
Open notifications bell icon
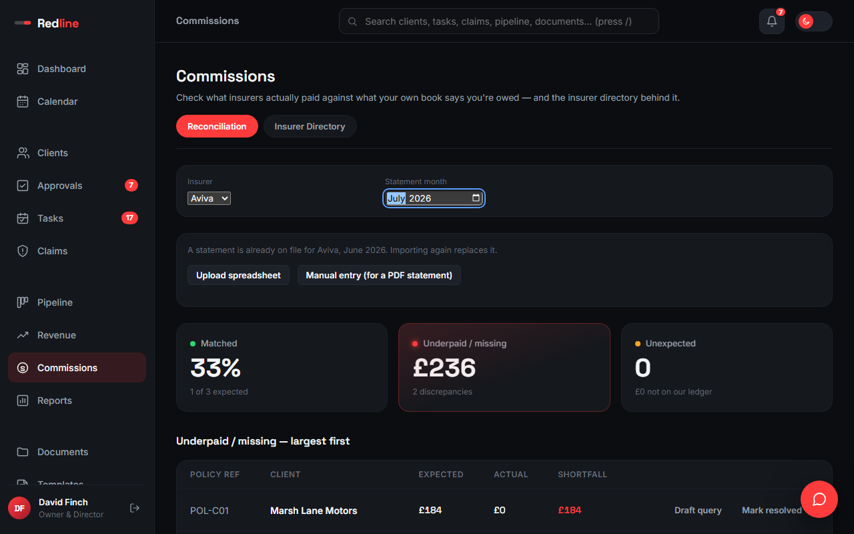pos(772,21)
